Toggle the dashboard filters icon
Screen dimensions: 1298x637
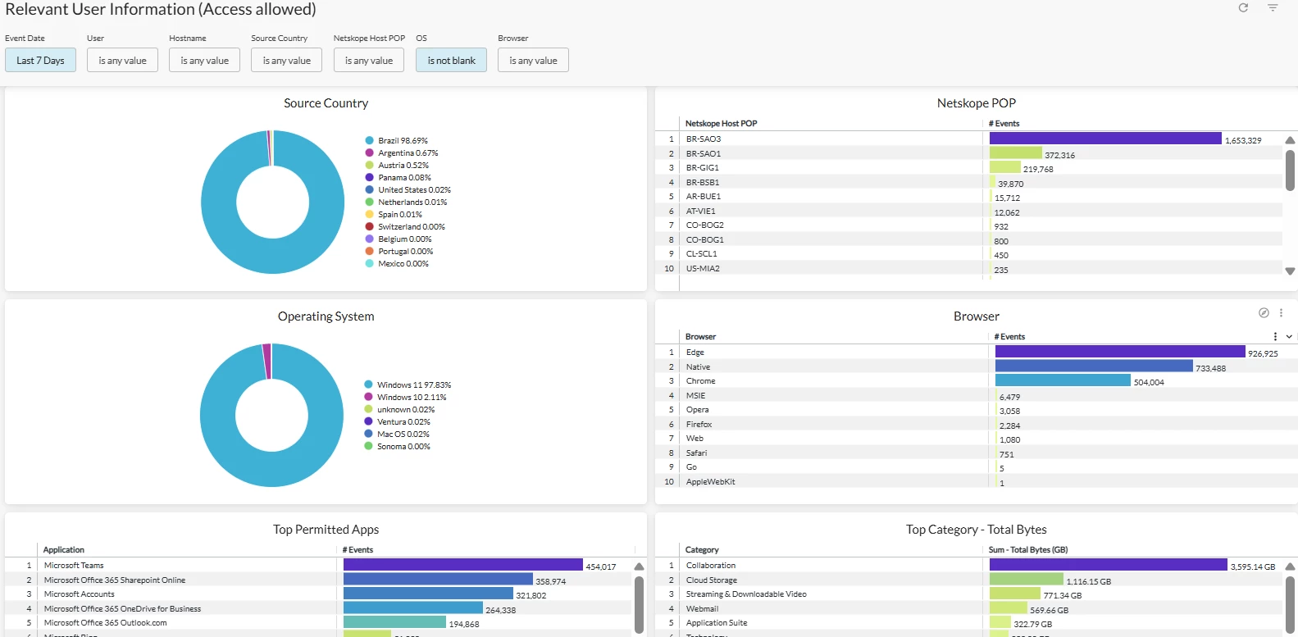pos(1273,7)
